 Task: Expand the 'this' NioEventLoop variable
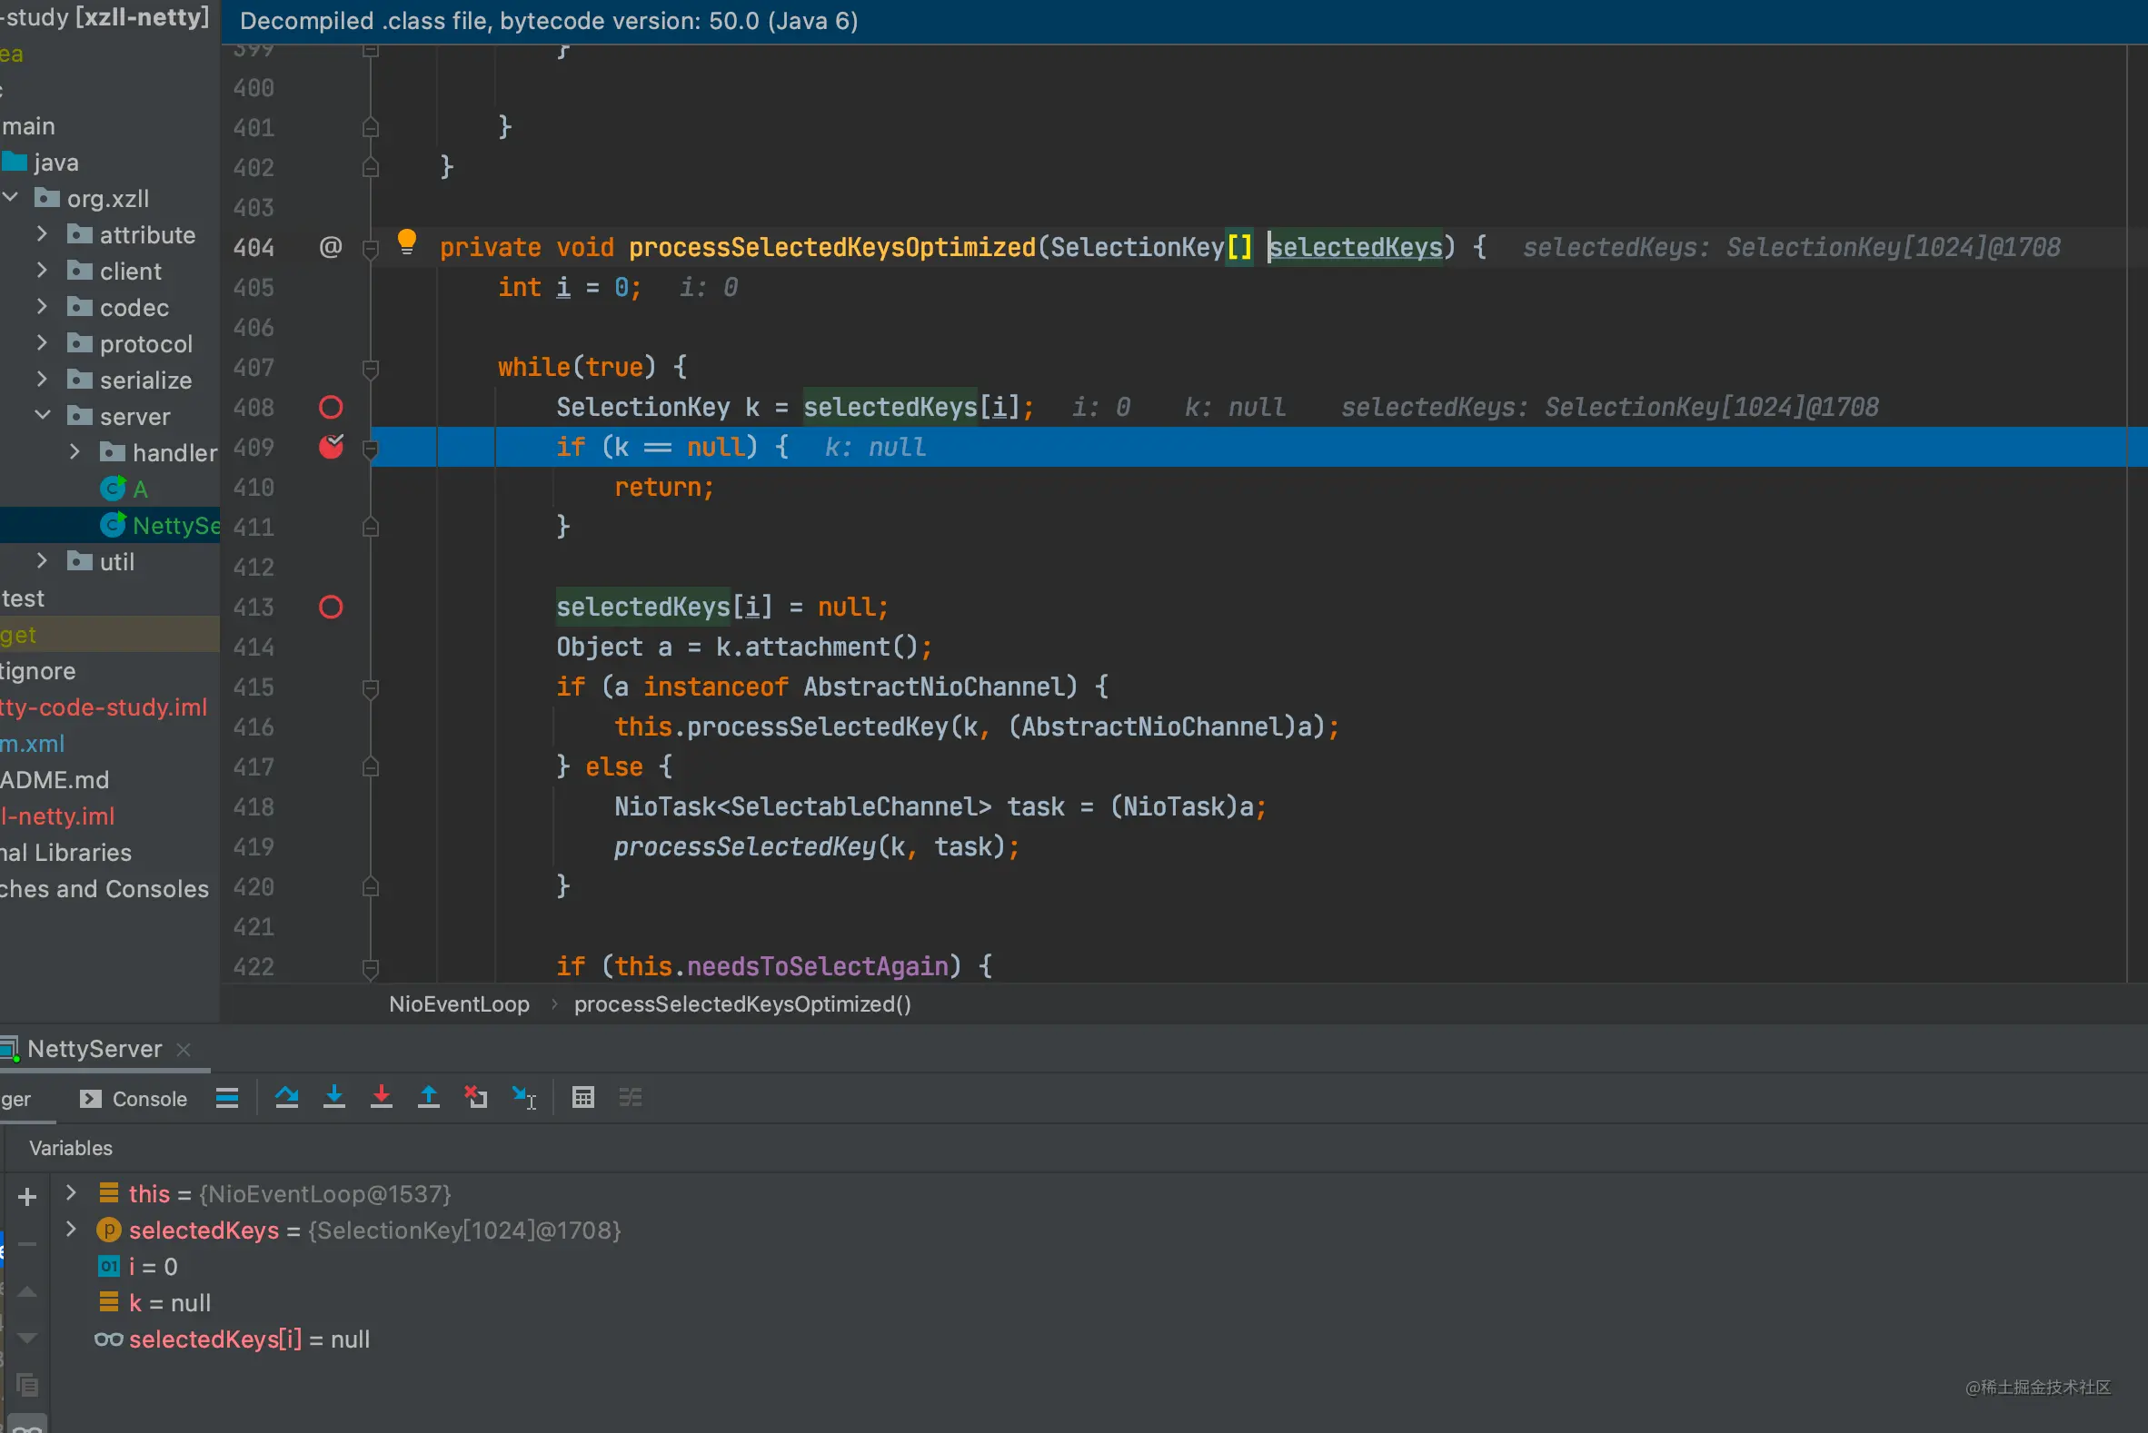pos(70,1192)
